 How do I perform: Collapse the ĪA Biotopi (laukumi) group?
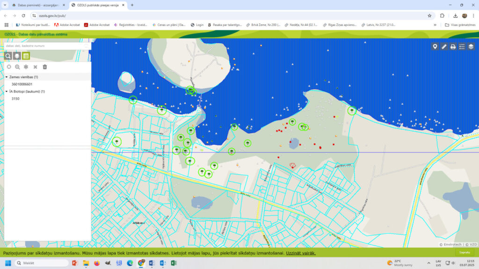tap(7, 92)
